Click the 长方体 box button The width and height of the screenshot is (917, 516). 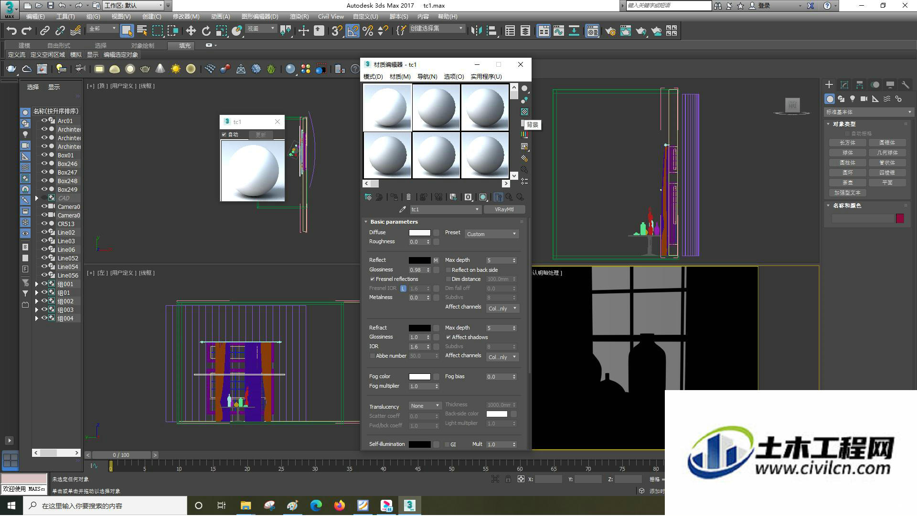coord(848,143)
